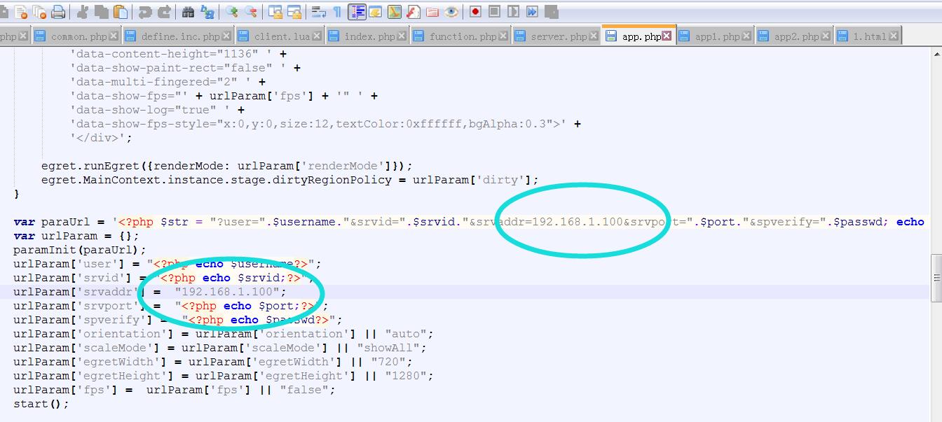Select the client.lua tab
Viewport: 942px width, 422px height.
point(281,36)
